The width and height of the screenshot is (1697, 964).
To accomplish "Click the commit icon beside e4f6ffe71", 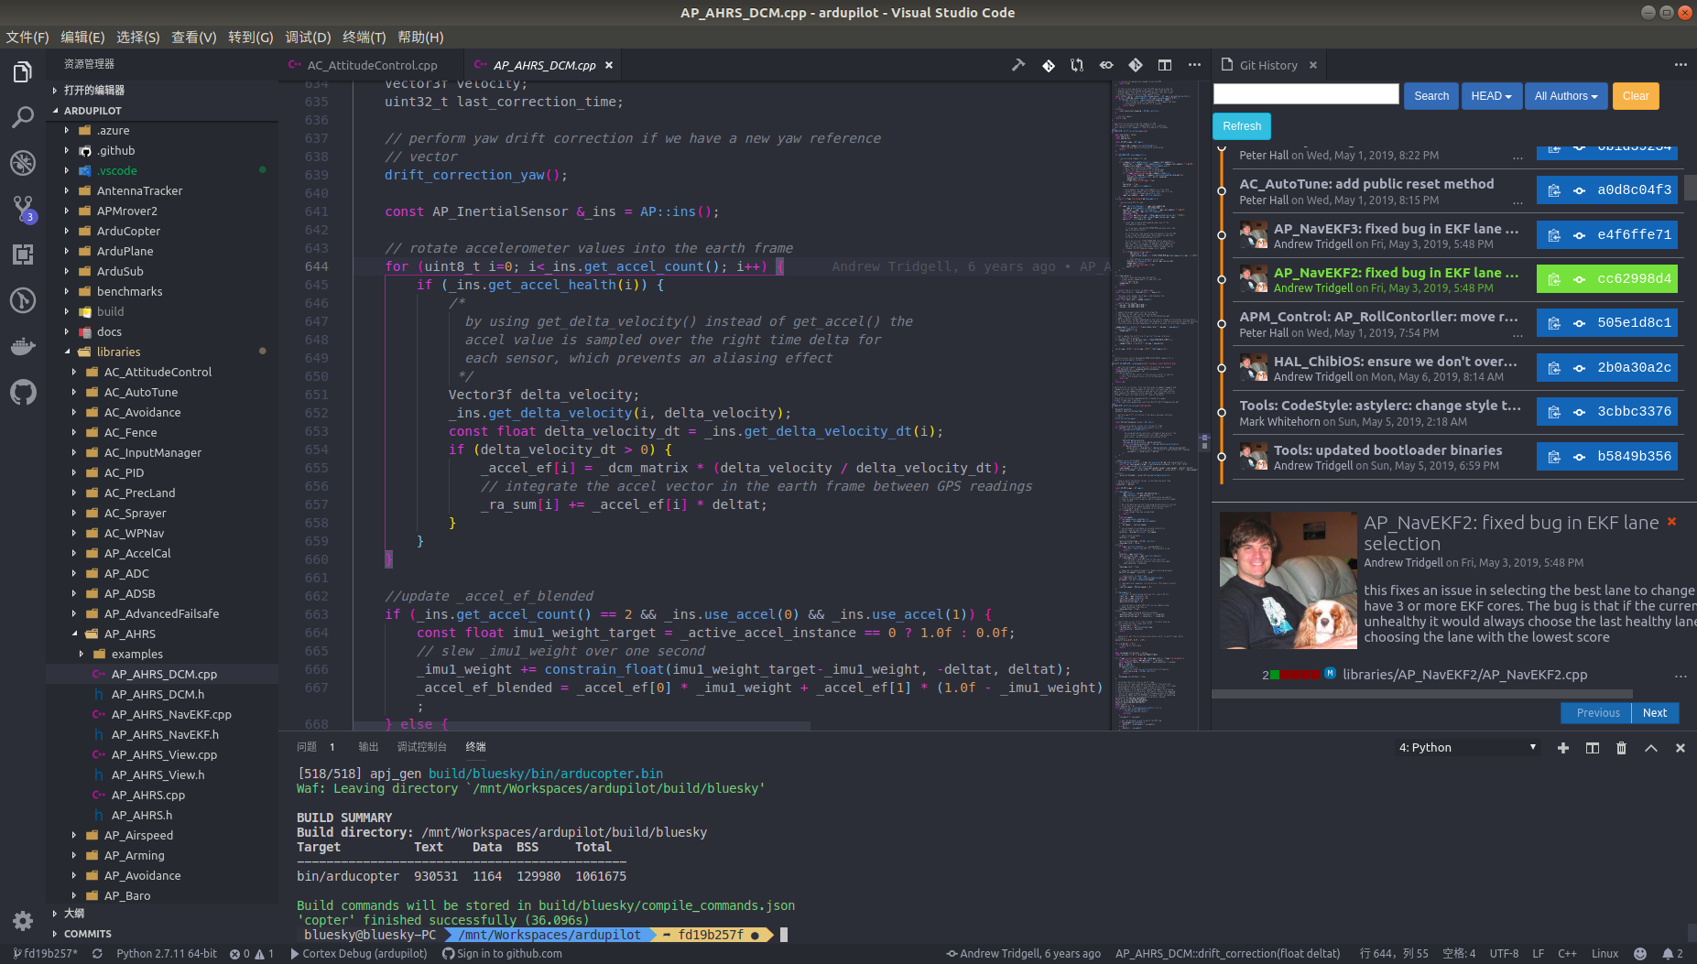I will click(x=1579, y=235).
